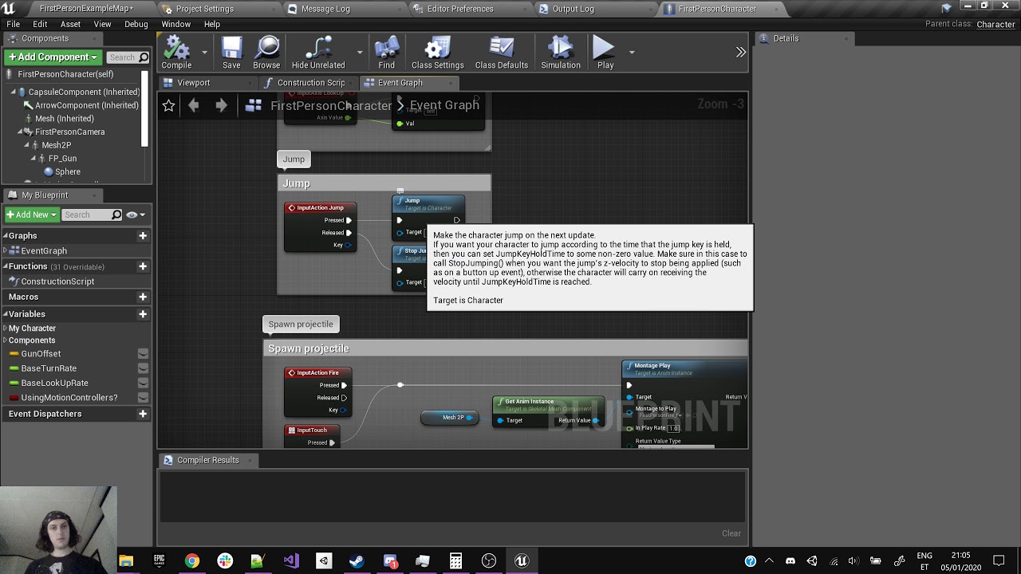The image size is (1021, 574).
Task: Toggle GunOffset variable editable eye
Action: pos(143,354)
